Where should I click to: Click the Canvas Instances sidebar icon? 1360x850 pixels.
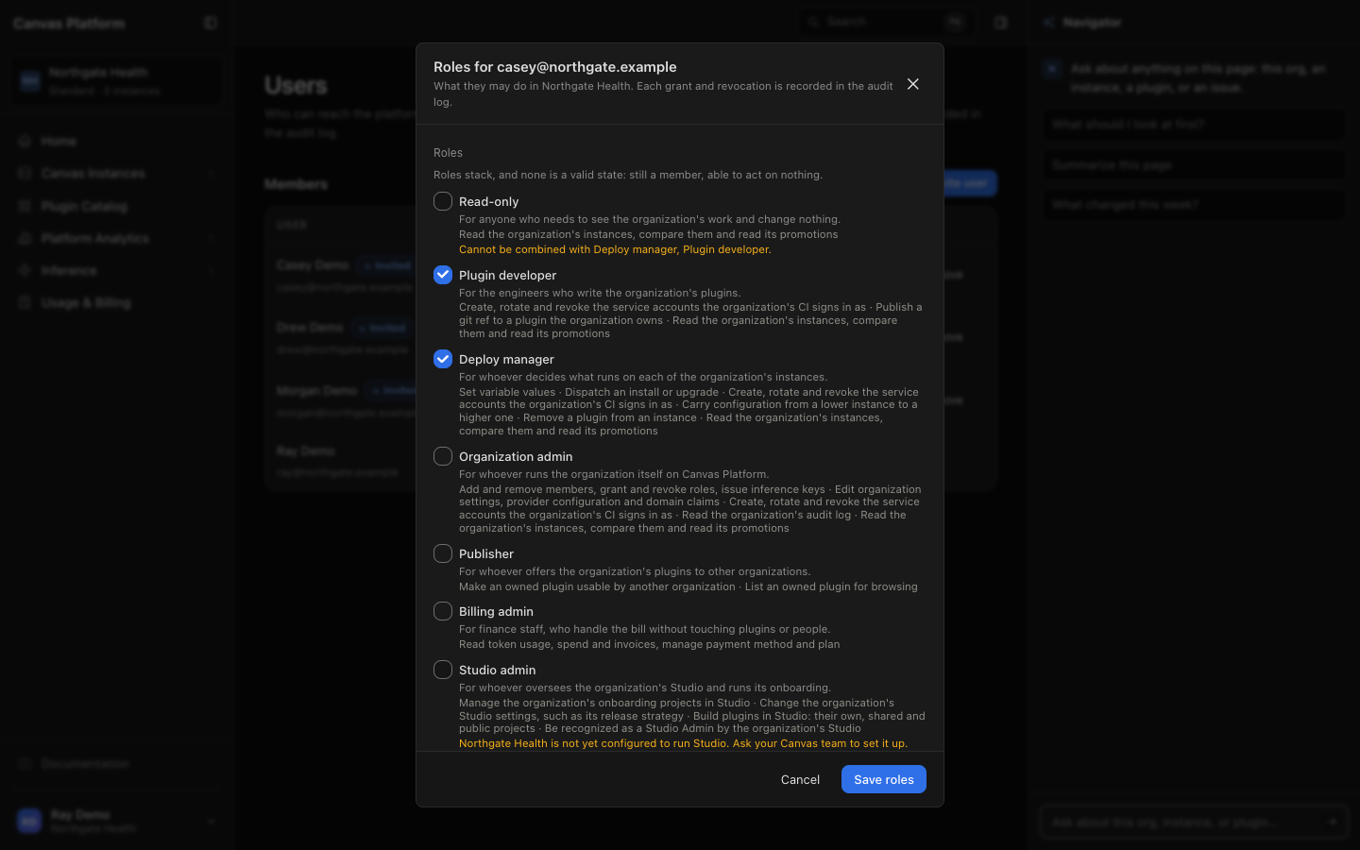tap(25, 174)
